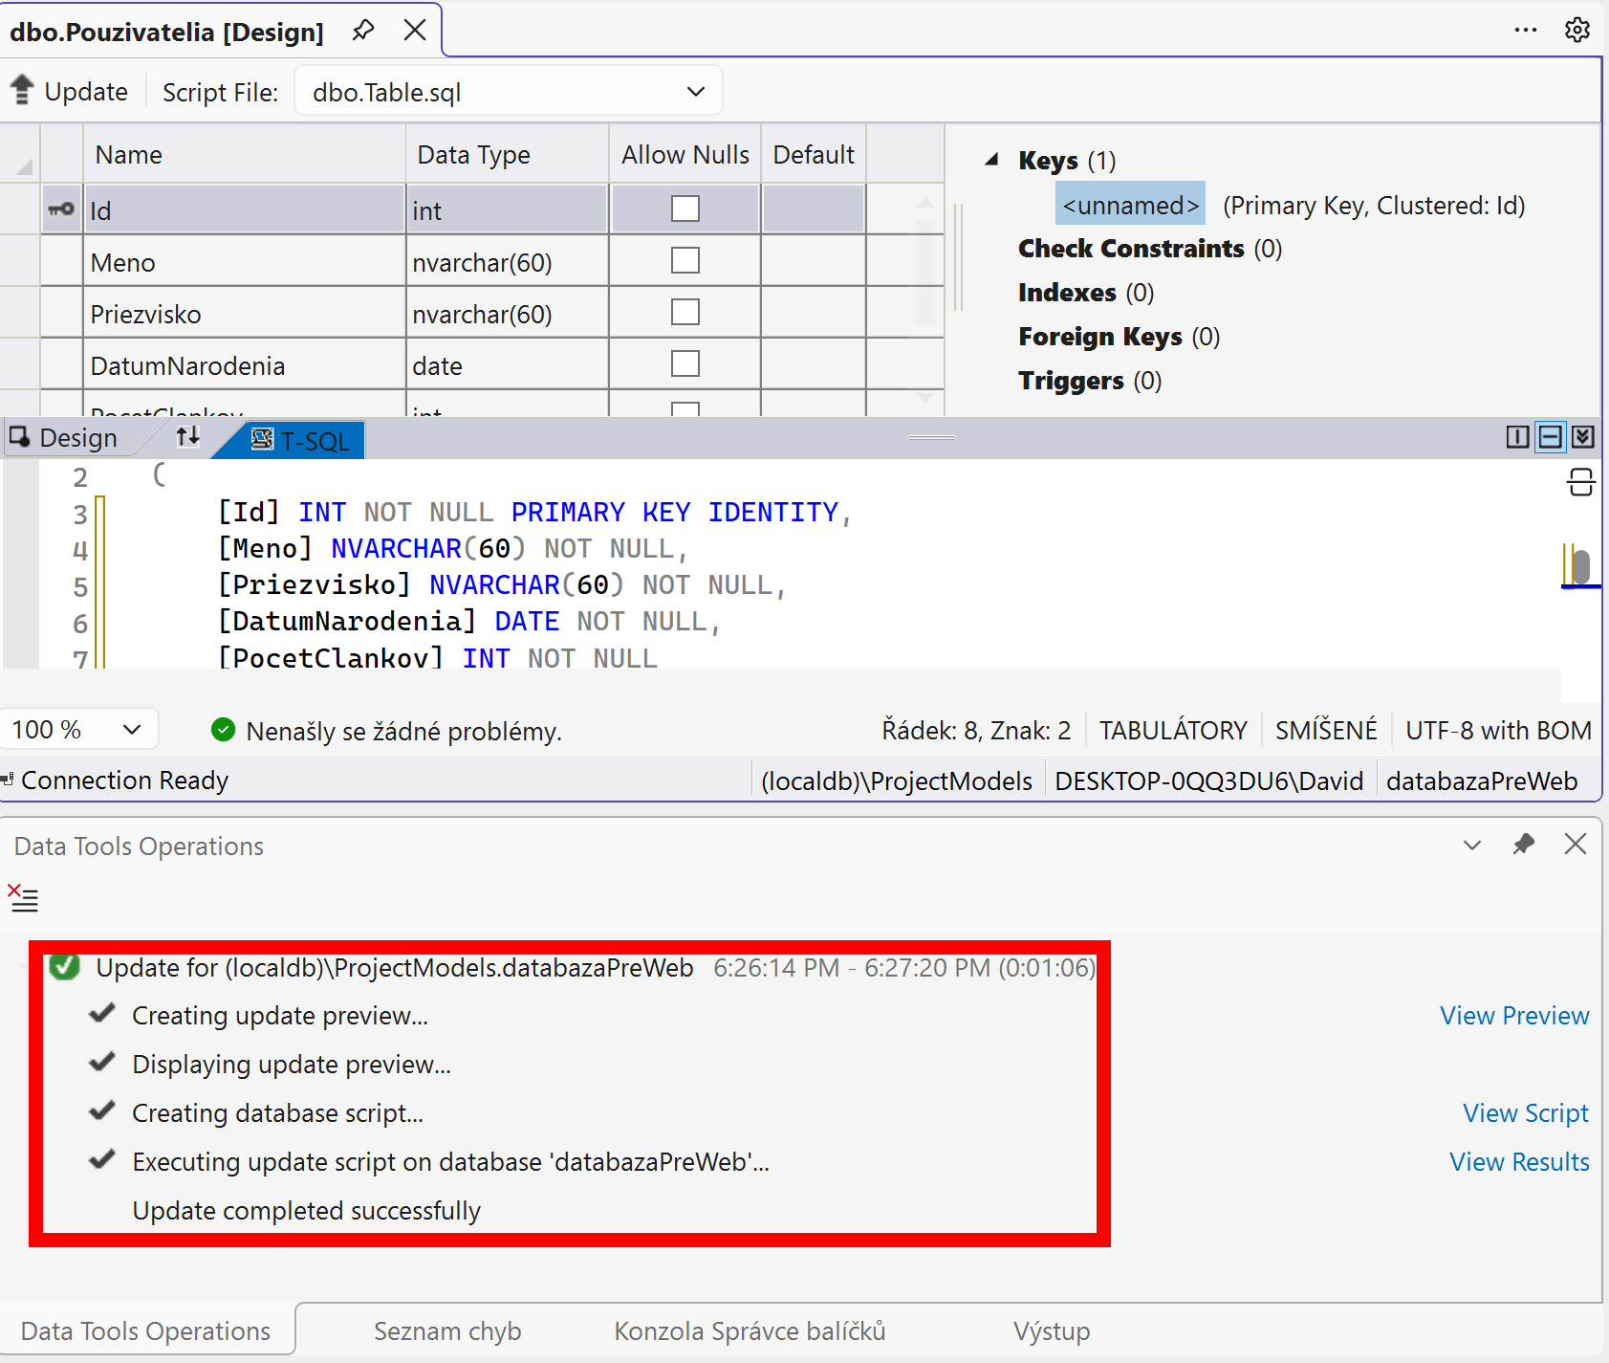The width and height of the screenshot is (1609, 1363).
Task: Select the Meno name cell
Action: point(245,262)
